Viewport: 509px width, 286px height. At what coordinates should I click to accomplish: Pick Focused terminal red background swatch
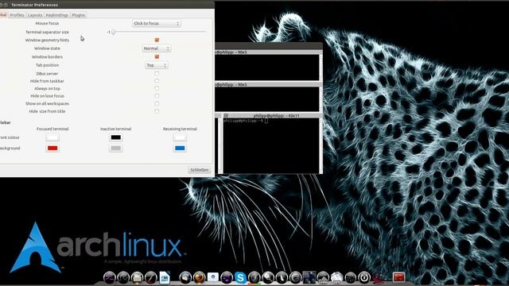click(x=52, y=149)
